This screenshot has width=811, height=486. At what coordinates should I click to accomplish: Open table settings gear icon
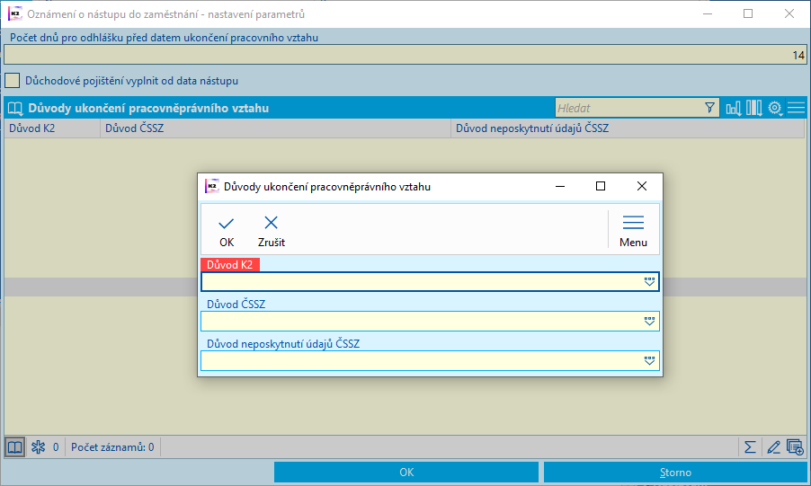(x=775, y=108)
